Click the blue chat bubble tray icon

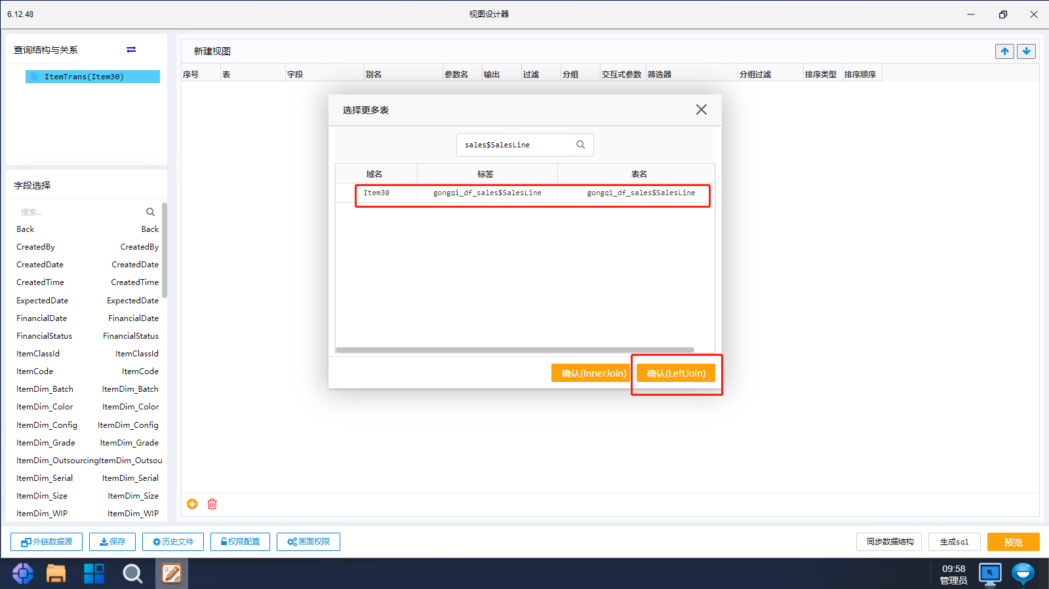(x=1023, y=574)
